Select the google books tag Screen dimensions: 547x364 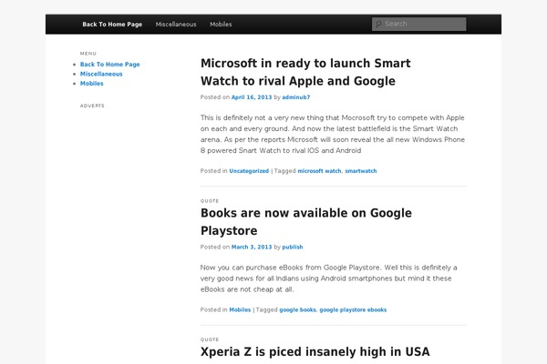297,309
